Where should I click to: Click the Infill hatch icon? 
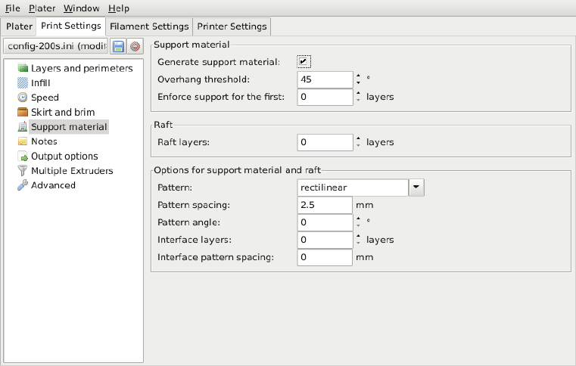23,83
